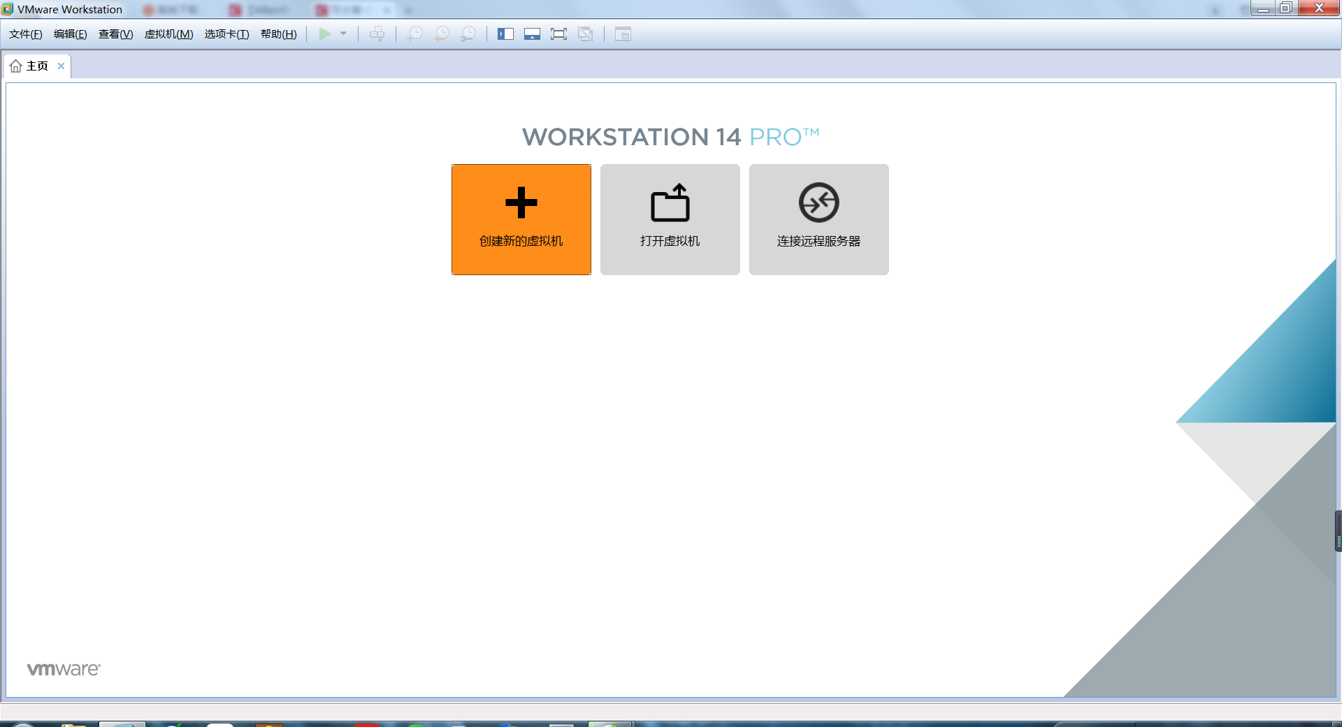The image size is (1342, 727).
Task: Click the green Power On play button
Action: pyautogui.click(x=325, y=34)
